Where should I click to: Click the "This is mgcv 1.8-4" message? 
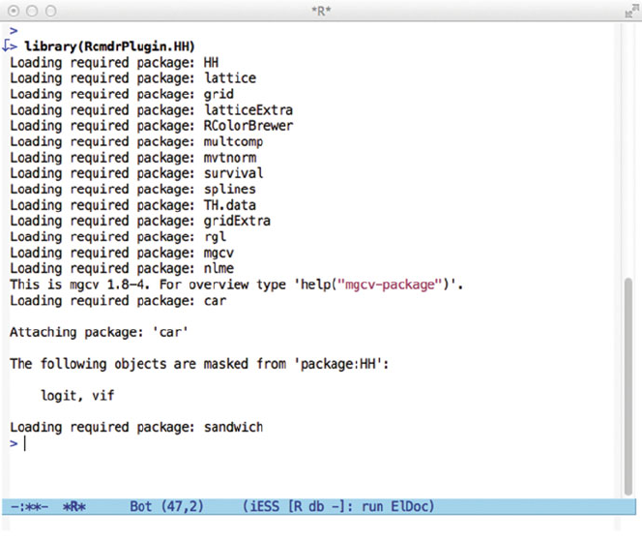236,284
